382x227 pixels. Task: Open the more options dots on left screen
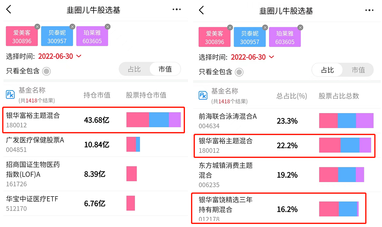coord(176,9)
